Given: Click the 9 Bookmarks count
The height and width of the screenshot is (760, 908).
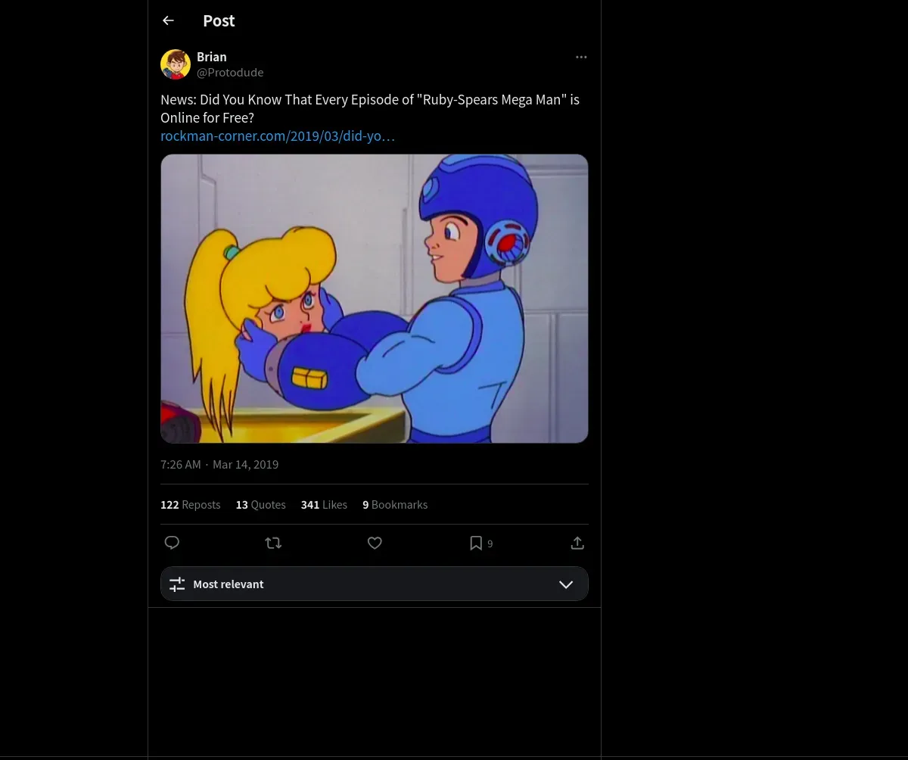Looking at the screenshot, I should pos(395,505).
